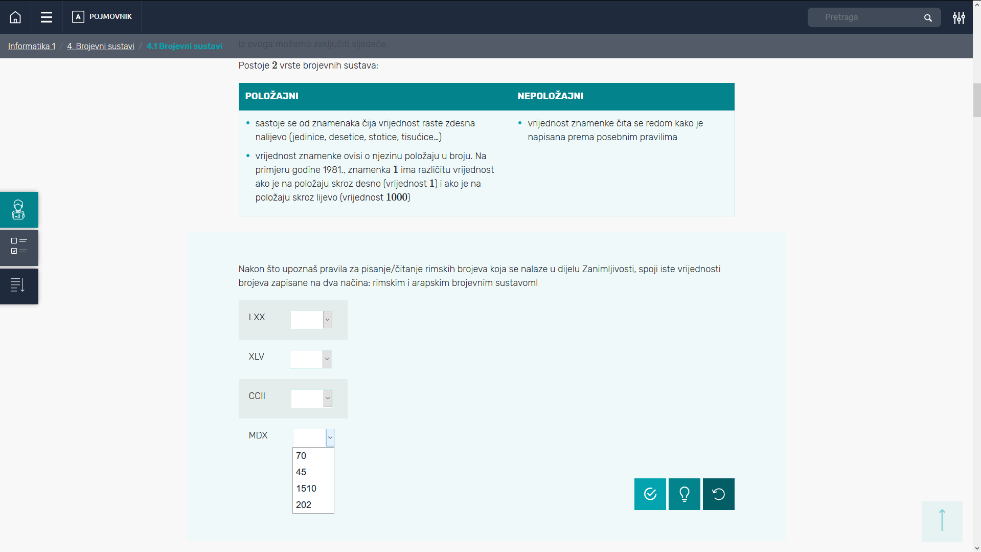The width and height of the screenshot is (981, 552).
Task: Open the 4. Brojevni sustavi breadcrumb
Action: pyautogui.click(x=100, y=46)
